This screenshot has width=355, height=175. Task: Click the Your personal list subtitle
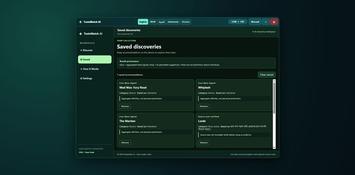pos(125,34)
